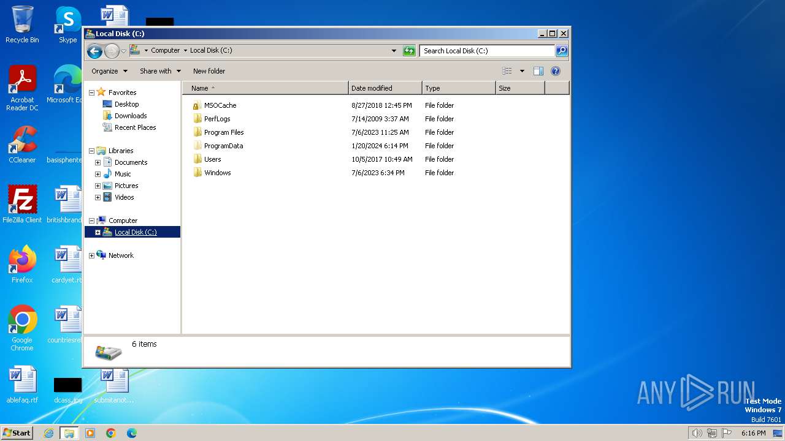Screen dimensions: 785x441
Task: Collapse the Computer tree section
Action: 92,221
